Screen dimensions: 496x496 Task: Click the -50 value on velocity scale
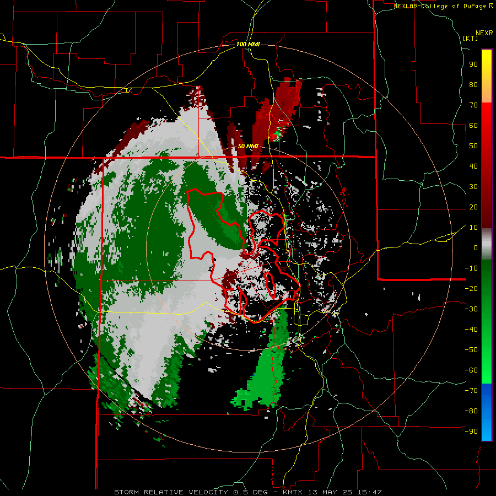[x=471, y=350]
